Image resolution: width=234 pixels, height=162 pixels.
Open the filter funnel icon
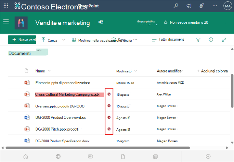click(198, 40)
